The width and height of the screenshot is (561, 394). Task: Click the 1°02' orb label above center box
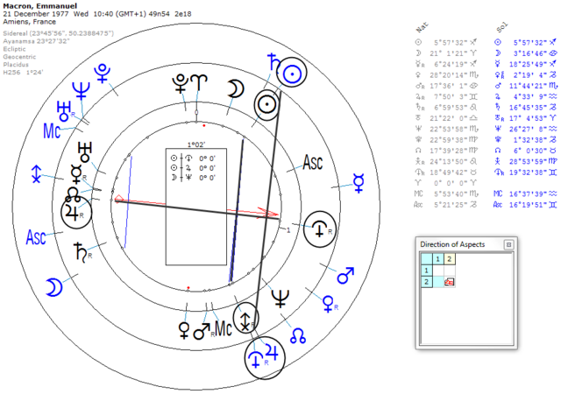[x=196, y=144]
